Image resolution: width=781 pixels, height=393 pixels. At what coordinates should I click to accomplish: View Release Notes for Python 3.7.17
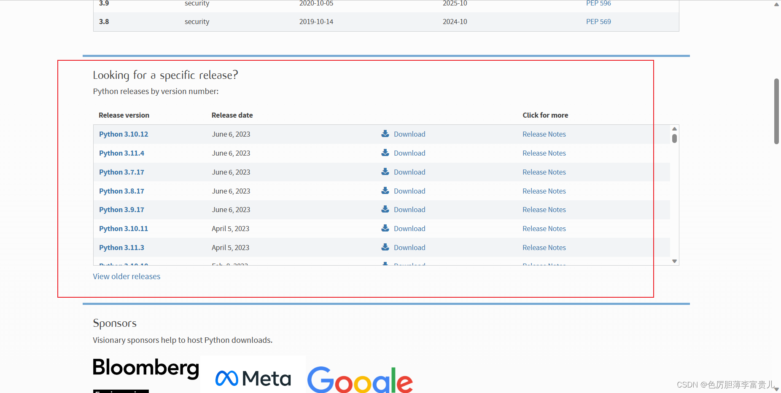(x=544, y=172)
